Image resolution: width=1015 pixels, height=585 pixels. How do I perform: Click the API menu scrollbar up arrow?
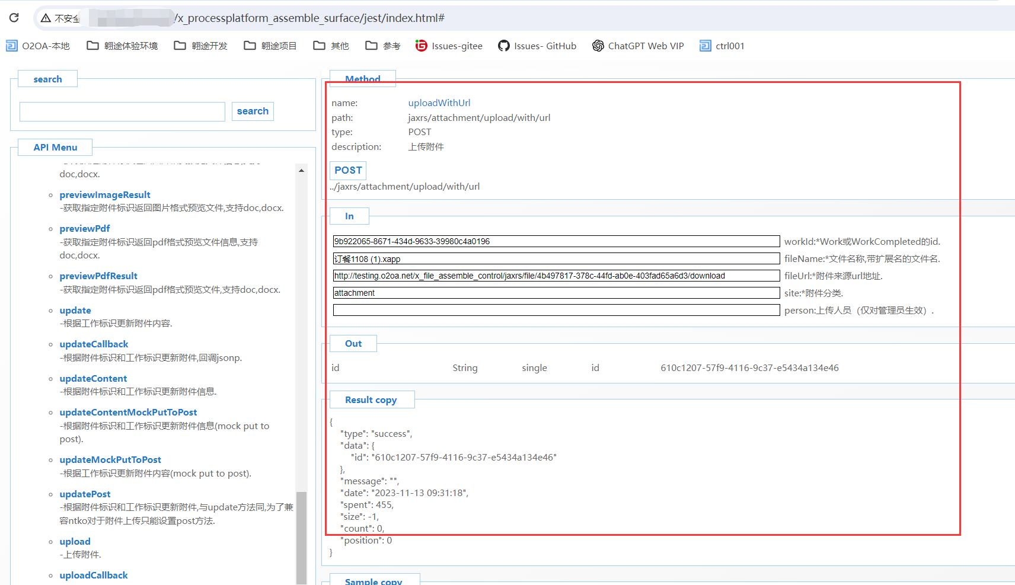click(301, 171)
